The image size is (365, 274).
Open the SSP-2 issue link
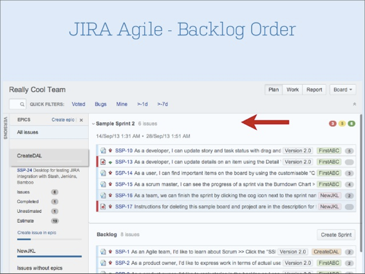click(122, 263)
